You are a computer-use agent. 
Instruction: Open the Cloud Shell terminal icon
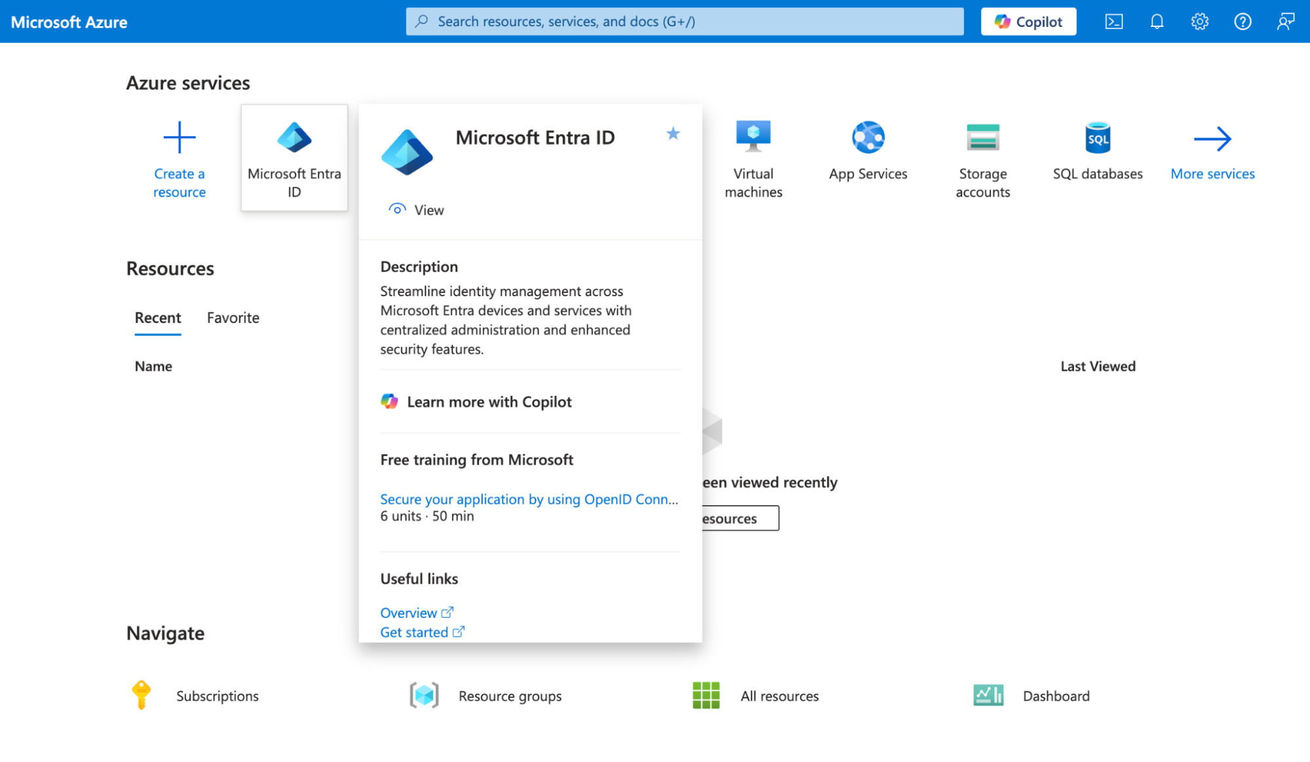click(x=1113, y=22)
